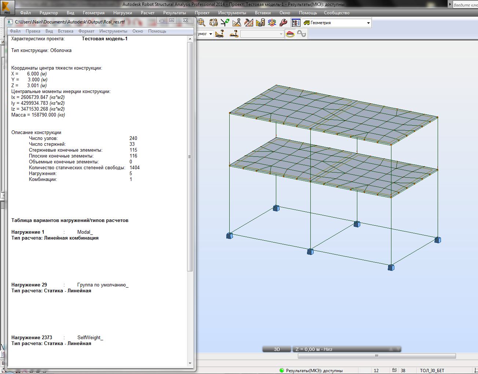Open the triangle and compass drawing tool
Viewport: 478px width, 374px height.
(237, 23)
